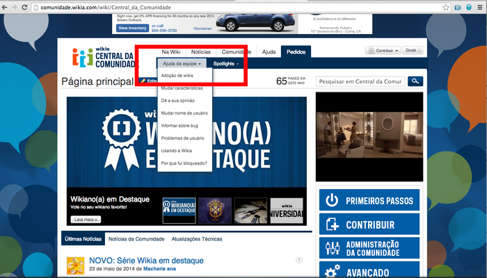Click the sliders icon in Administração da Comunidade
This screenshot has width=487, height=278.
333,248
